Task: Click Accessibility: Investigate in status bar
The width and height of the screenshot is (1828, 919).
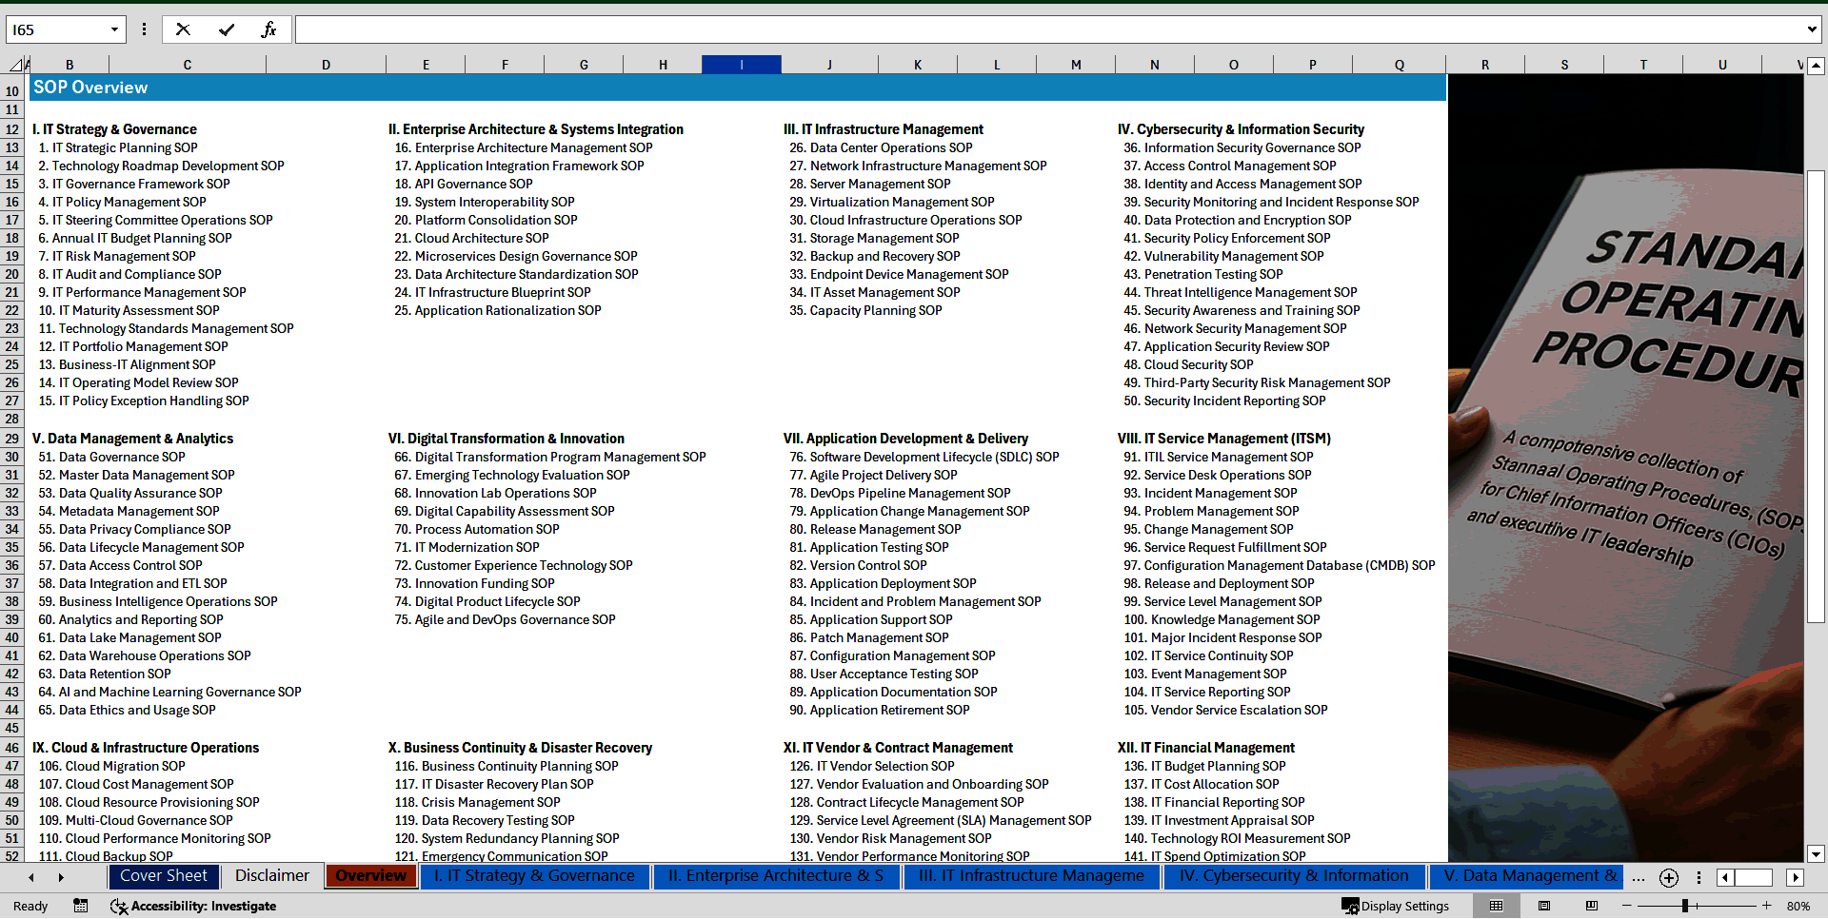Action: pyautogui.click(x=195, y=906)
